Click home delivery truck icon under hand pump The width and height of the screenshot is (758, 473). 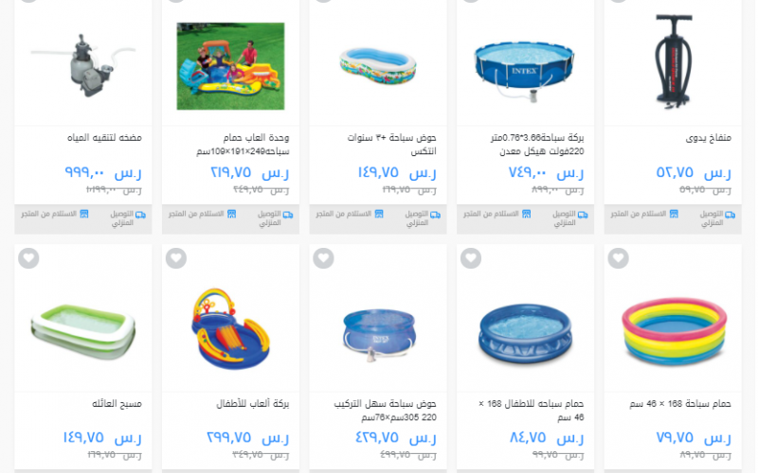pos(730,215)
